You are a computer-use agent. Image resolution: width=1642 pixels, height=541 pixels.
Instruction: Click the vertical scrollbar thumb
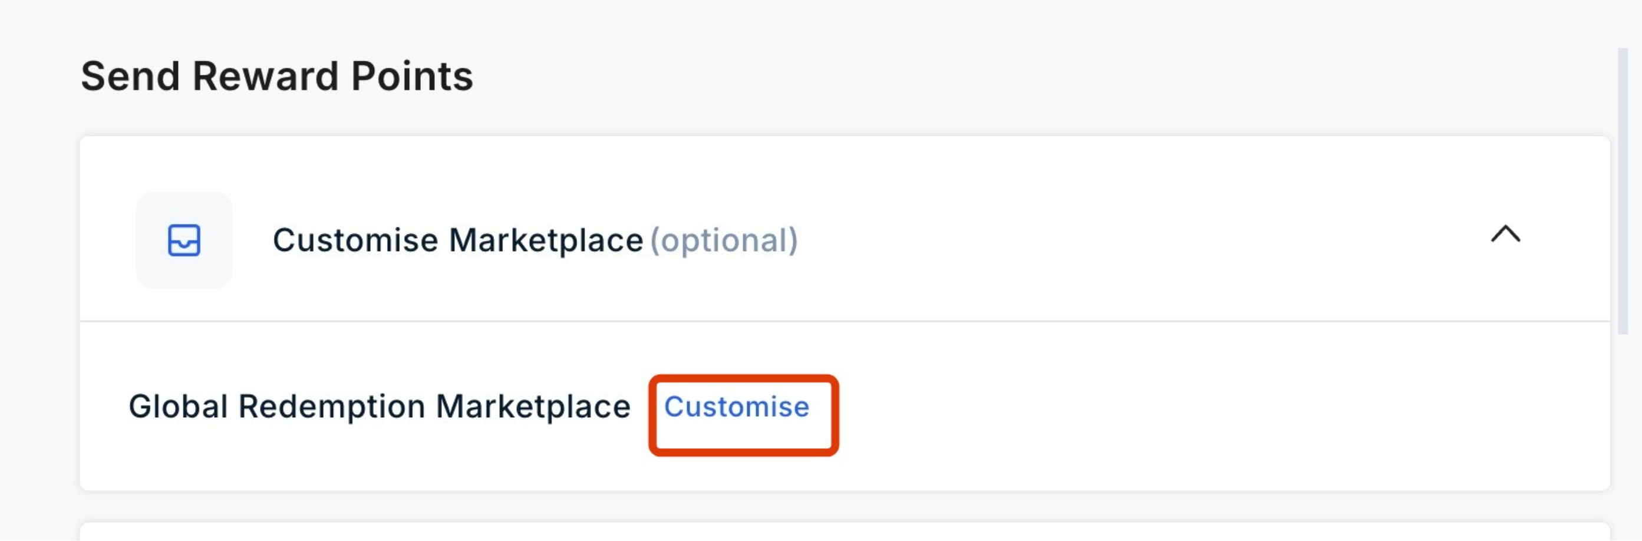coord(1623,191)
